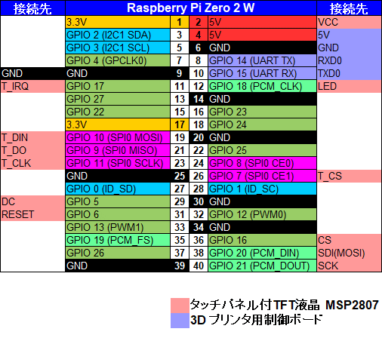Select the 'GPIO 27' cell
Image resolution: width=382 pixels, height=341 pixels.
(118, 99)
